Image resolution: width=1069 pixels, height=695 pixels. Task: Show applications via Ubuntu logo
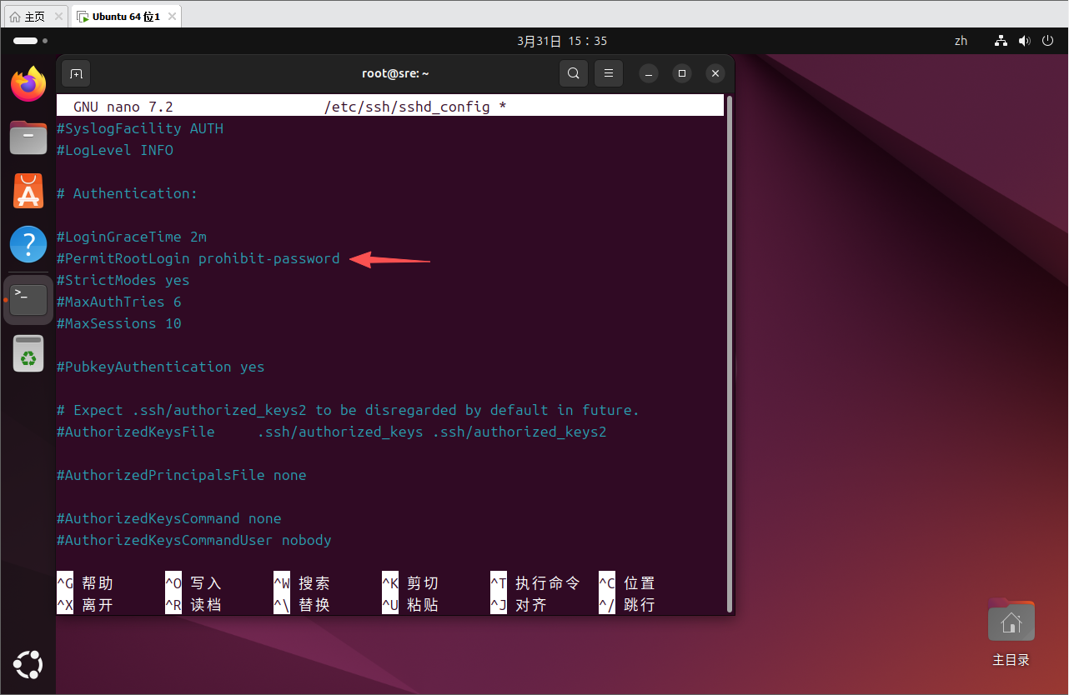(28, 664)
